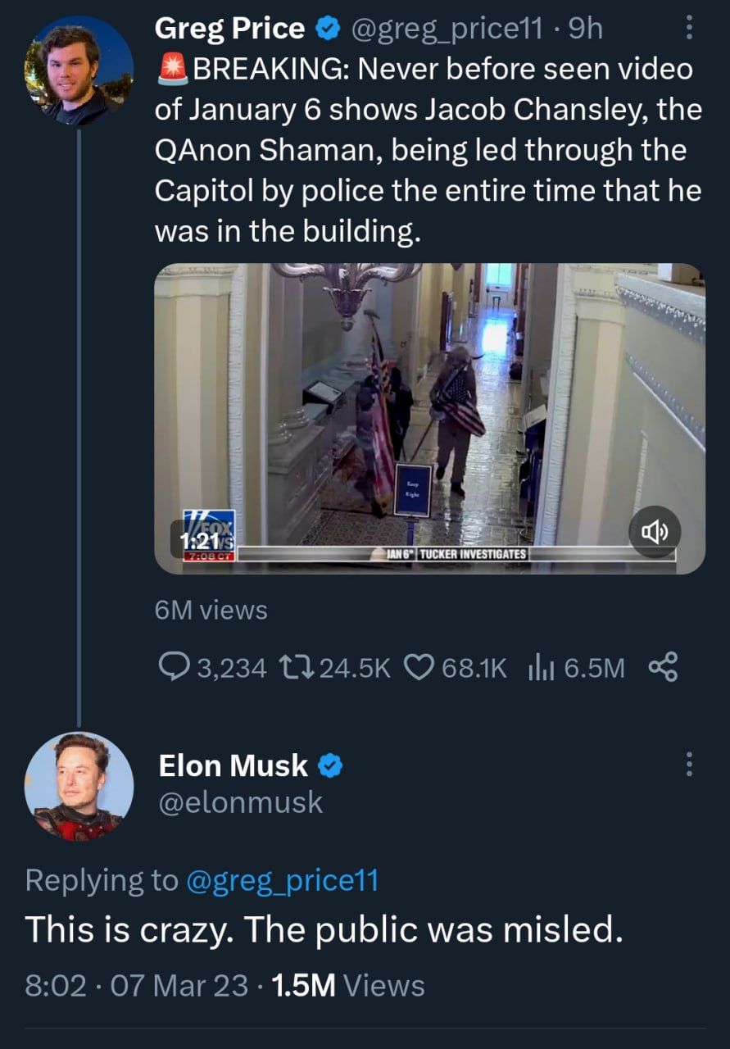Open more options on Greg Price's tweet

click(688, 29)
